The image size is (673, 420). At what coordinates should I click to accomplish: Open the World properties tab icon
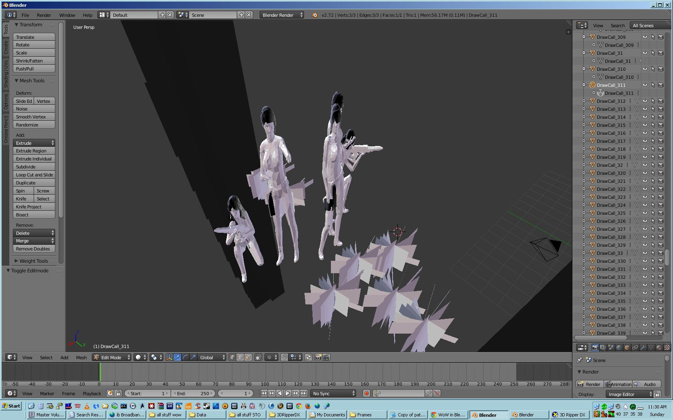click(619, 348)
